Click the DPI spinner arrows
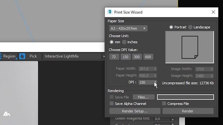Image resolution: width=223 pixels, height=125 pixels. [x=155, y=82]
